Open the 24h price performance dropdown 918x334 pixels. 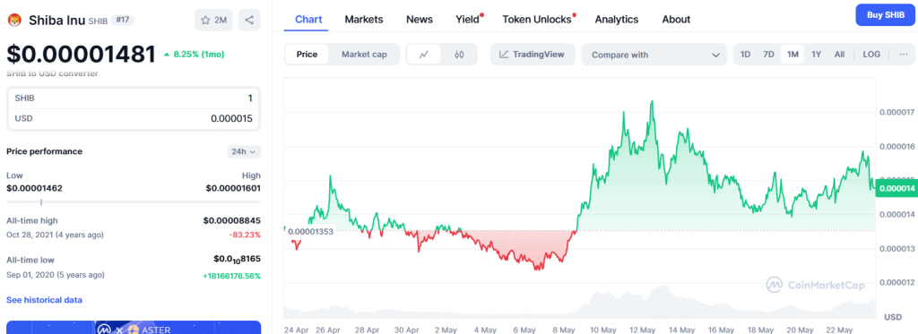tap(244, 151)
